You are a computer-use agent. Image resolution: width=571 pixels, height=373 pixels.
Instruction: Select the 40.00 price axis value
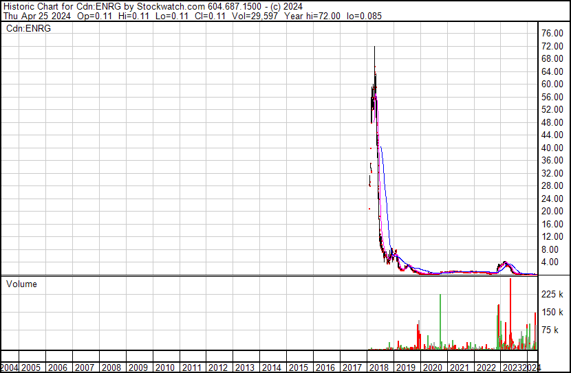(x=552, y=148)
